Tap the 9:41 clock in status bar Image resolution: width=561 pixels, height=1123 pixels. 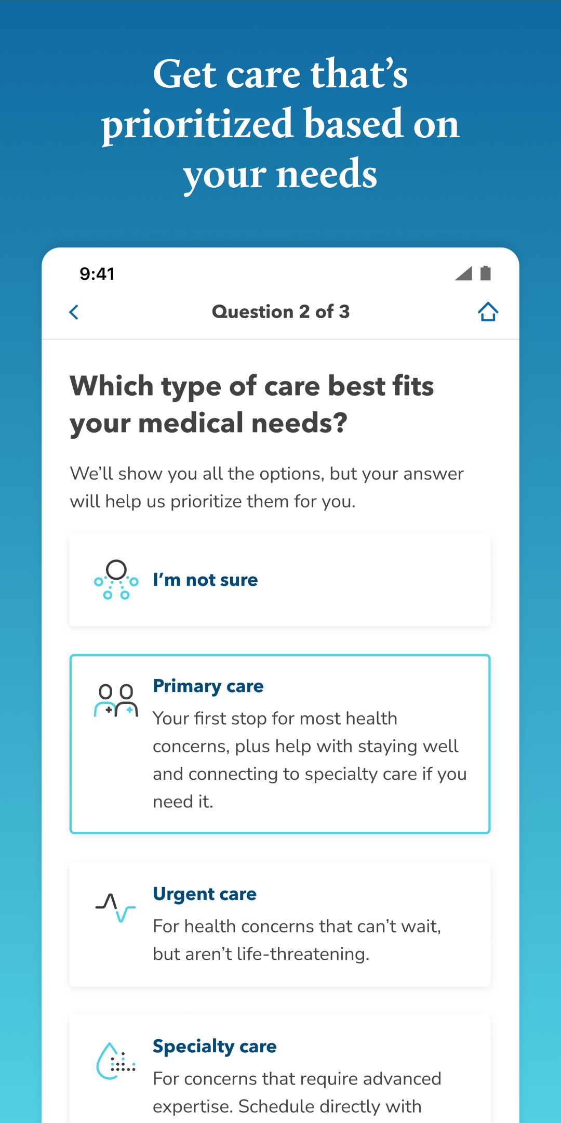(97, 274)
